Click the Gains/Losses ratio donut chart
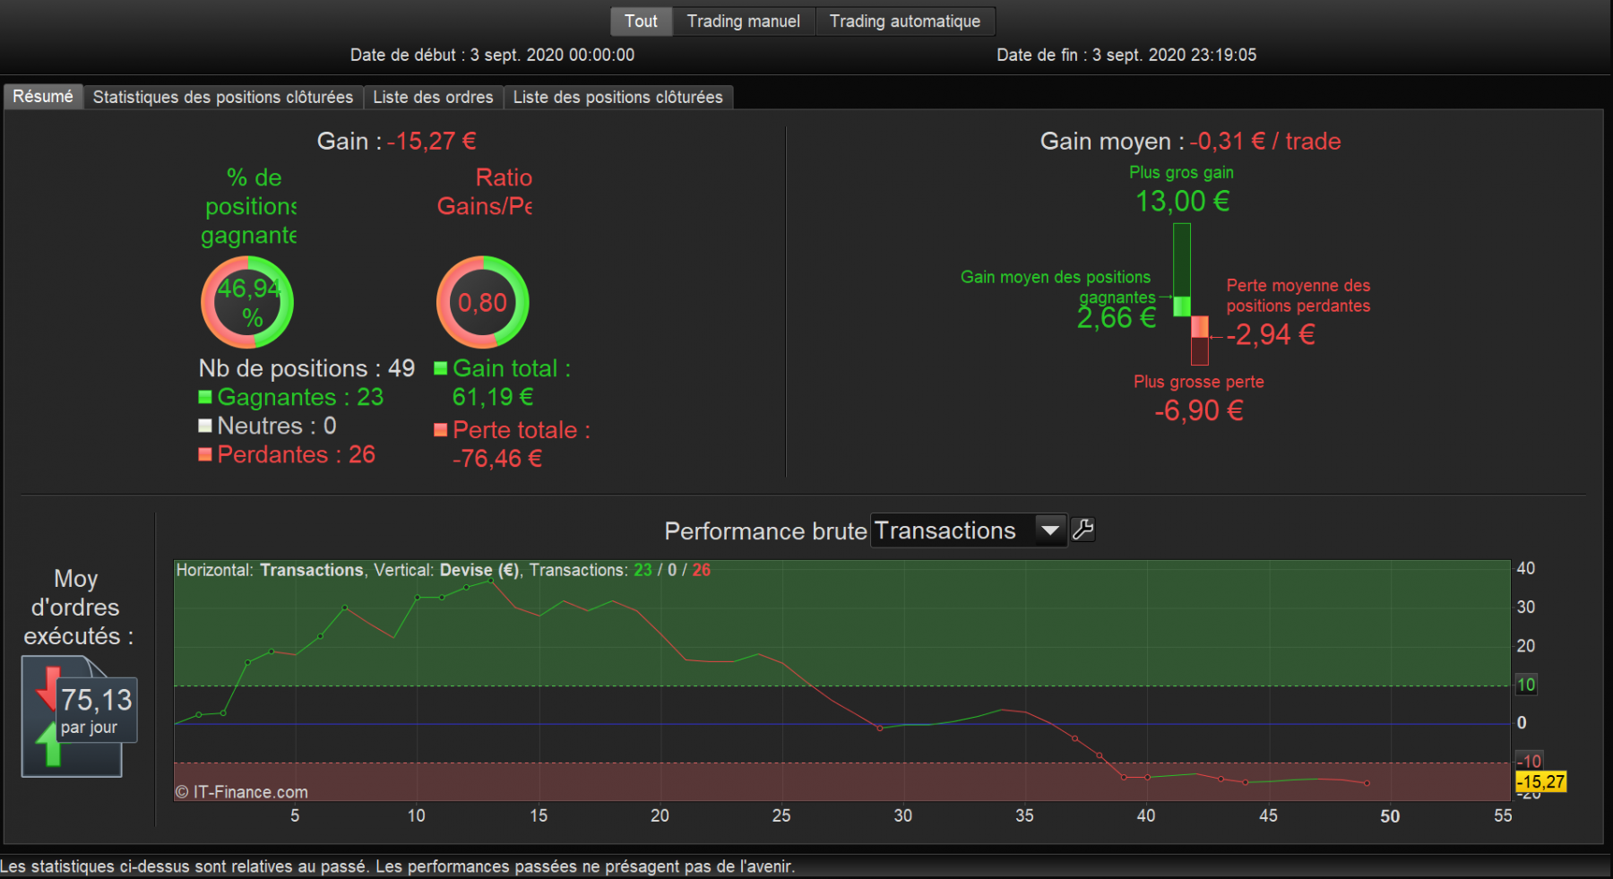 [x=483, y=302]
